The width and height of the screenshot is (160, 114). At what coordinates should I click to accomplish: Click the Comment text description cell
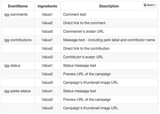(x=75, y=14)
